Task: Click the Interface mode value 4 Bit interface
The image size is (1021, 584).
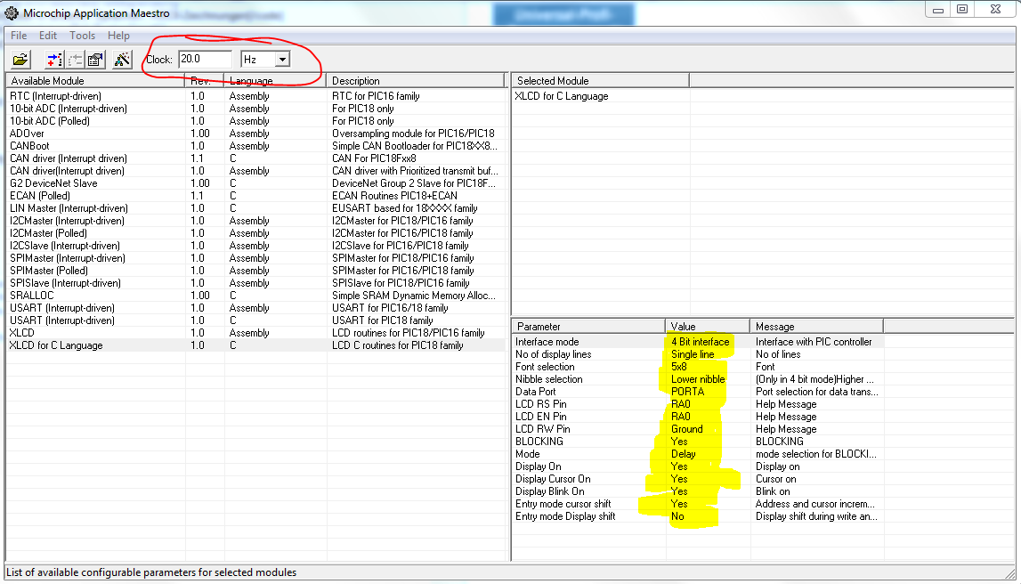Action: click(700, 341)
